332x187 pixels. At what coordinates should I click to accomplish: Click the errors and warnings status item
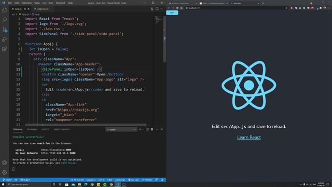(25, 180)
